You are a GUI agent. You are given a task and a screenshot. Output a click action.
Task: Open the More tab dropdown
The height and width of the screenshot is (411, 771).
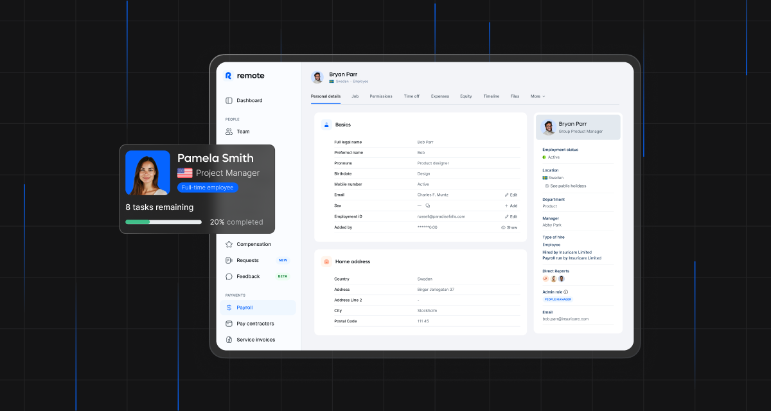point(538,96)
